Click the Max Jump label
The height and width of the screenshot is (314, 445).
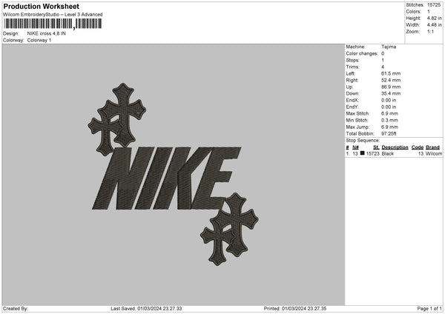point(357,127)
